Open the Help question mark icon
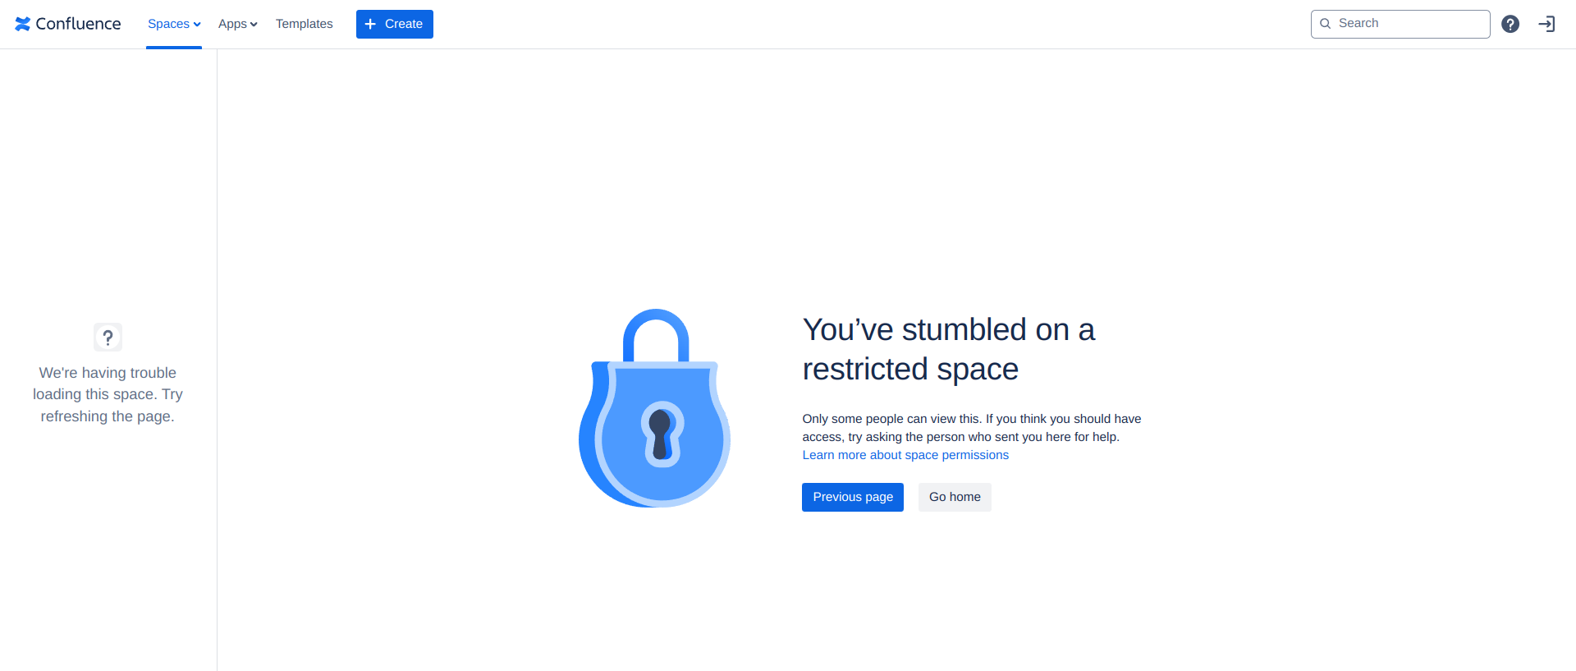 [1510, 24]
